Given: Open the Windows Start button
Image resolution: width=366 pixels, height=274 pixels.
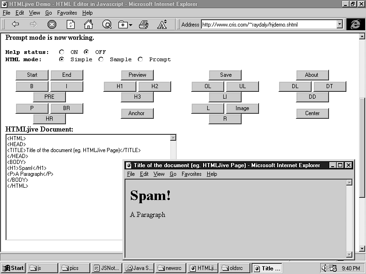Looking at the screenshot, I should coord(13,268).
